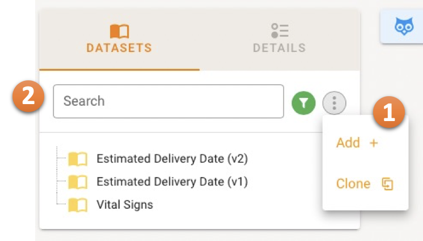Click the book icon for Vital Signs
Viewport: 423px width, 241px height.
tap(78, 205)
